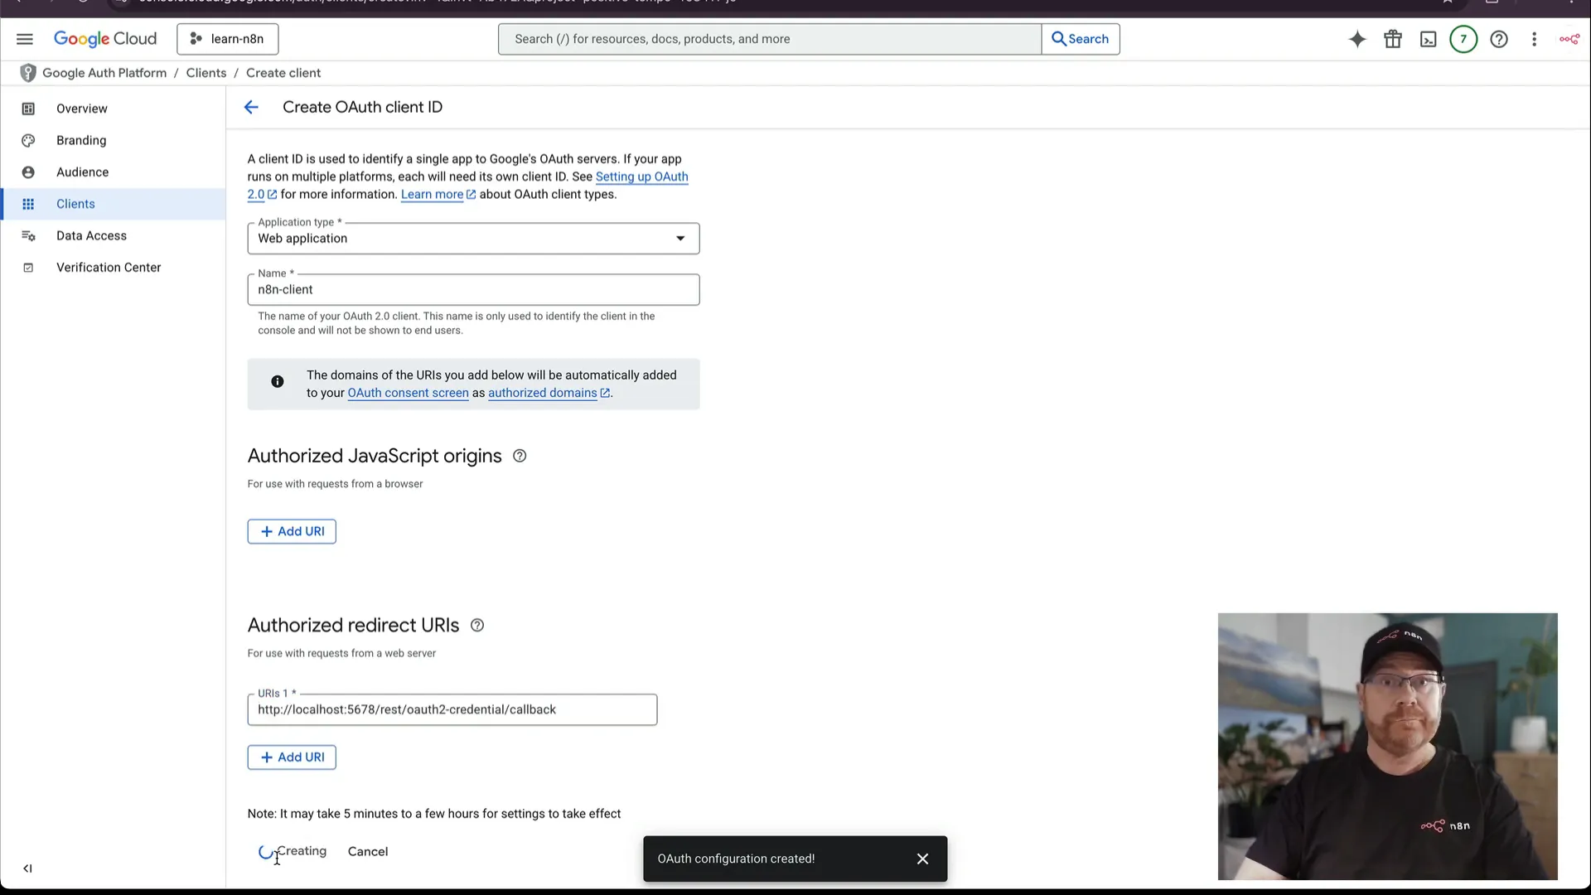Click the Audience person icon

[28, 172]
